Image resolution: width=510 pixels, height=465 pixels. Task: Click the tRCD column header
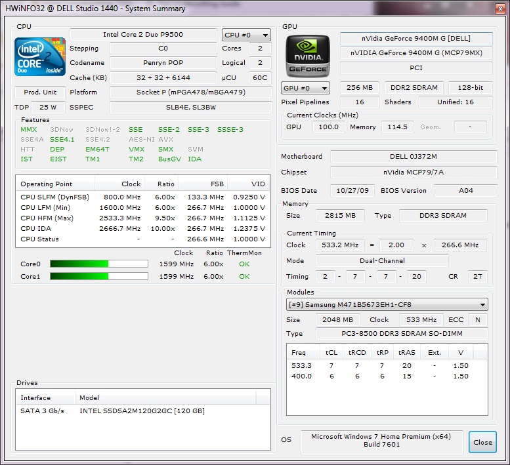point(357,353)
